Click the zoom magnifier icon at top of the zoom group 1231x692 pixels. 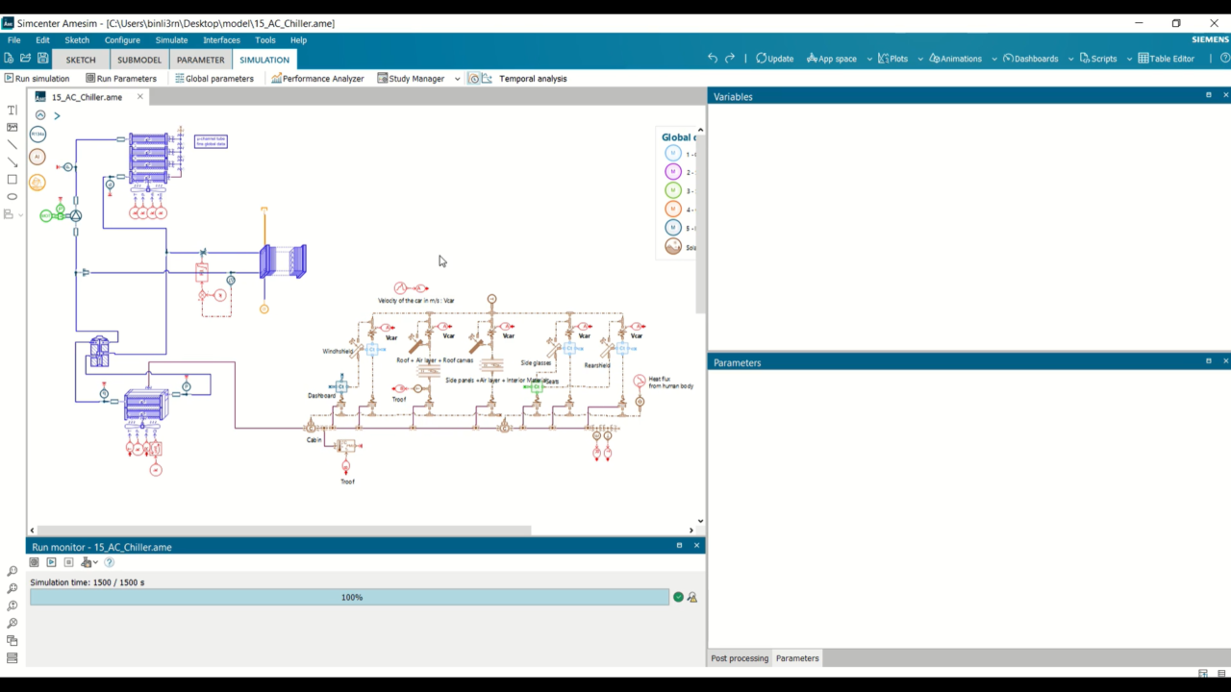[13, 571]
